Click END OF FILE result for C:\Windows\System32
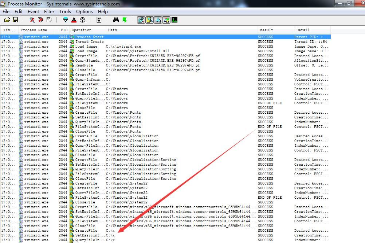The width and height of the screenshot is (365, 243). point(270,198)
